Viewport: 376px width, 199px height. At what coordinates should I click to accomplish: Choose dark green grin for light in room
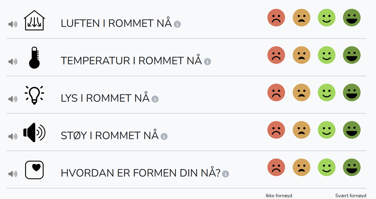pos(352,92)
